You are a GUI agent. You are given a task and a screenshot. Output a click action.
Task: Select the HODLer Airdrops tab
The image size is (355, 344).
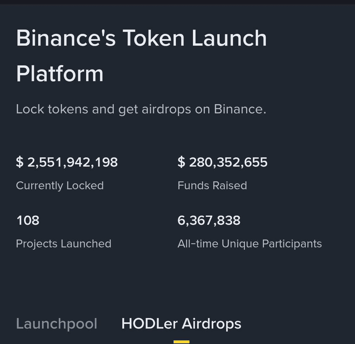tap(181, 324)
